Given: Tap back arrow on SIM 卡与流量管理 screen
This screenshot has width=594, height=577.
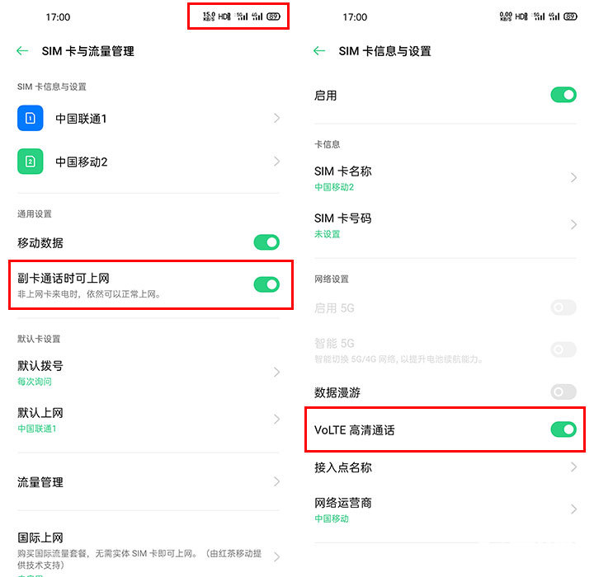Looking at the screenshot, I should pyautogui.click(x=23, y=51).
